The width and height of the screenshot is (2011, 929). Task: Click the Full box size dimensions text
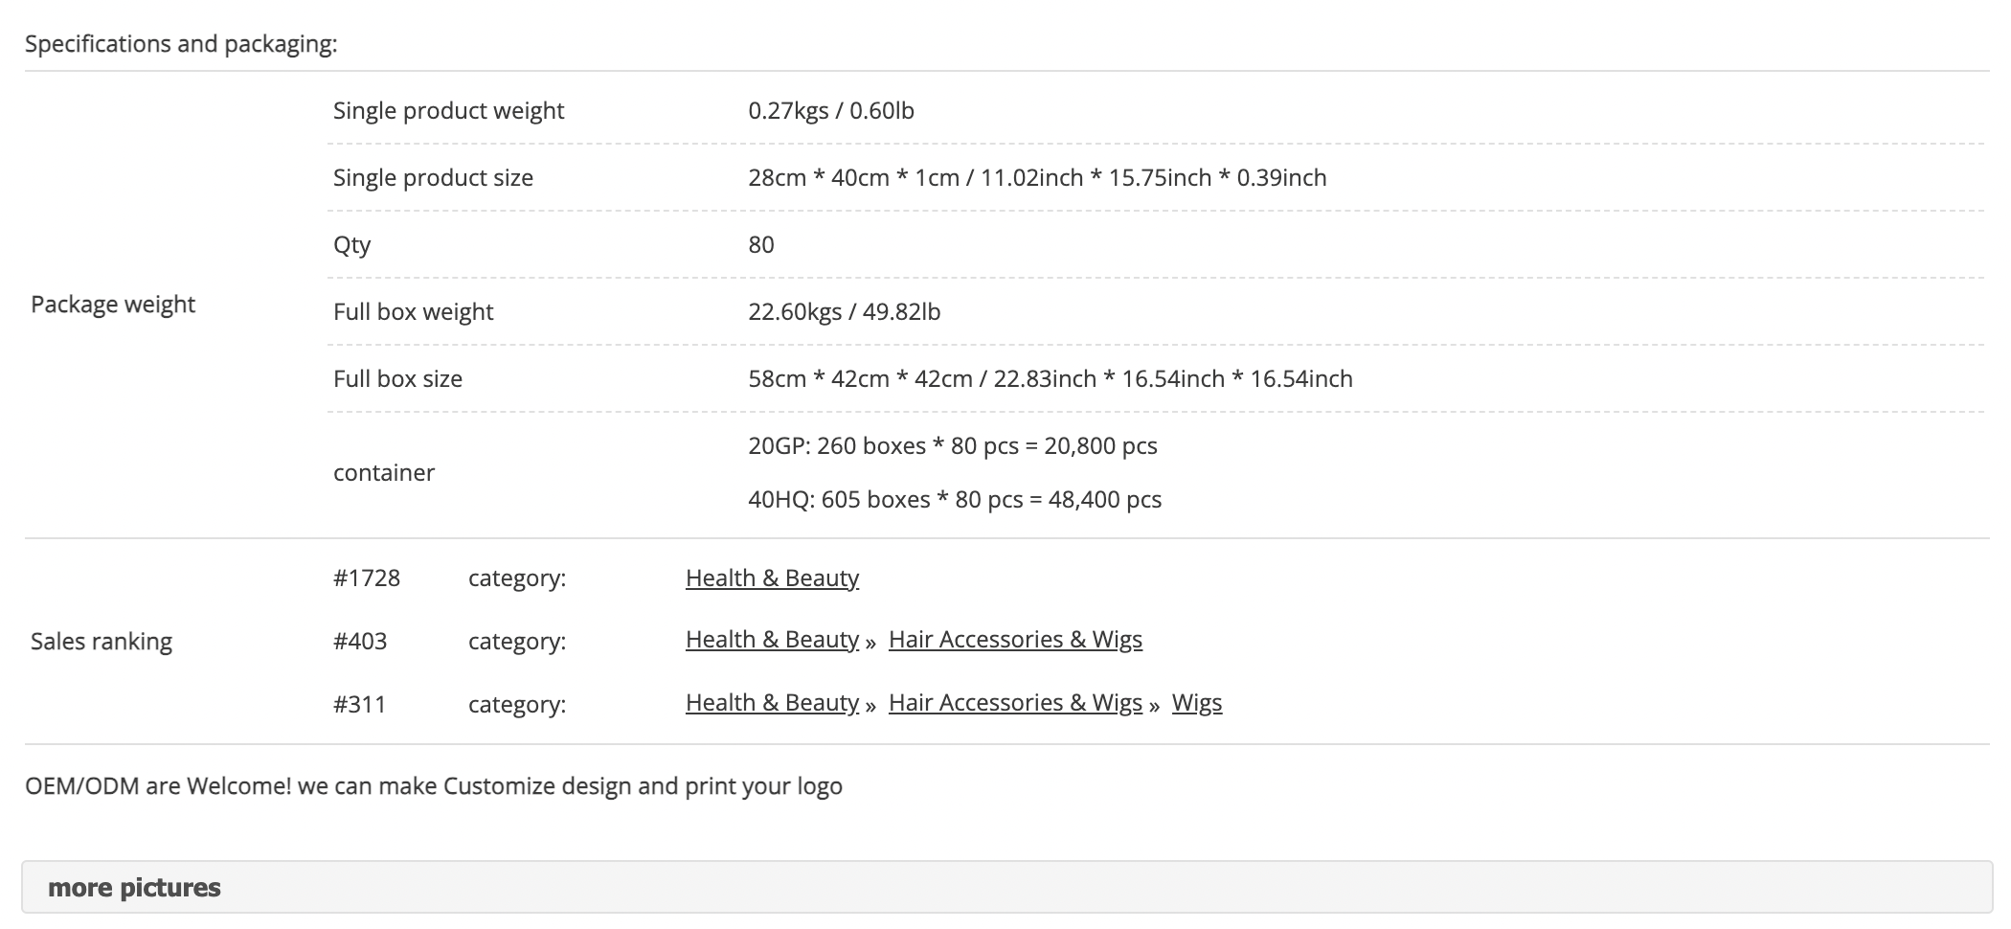coord(1051,378)
